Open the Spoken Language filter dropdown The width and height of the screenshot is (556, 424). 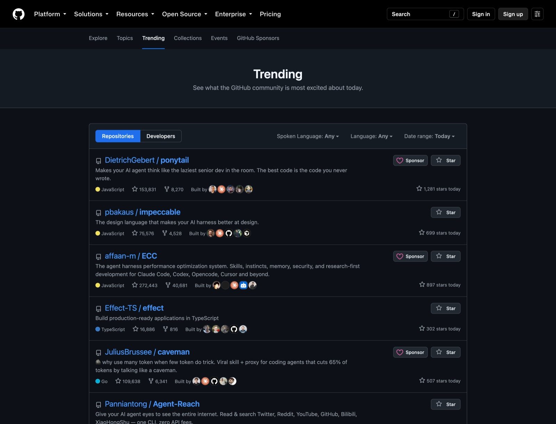click(x=308, y=136)
